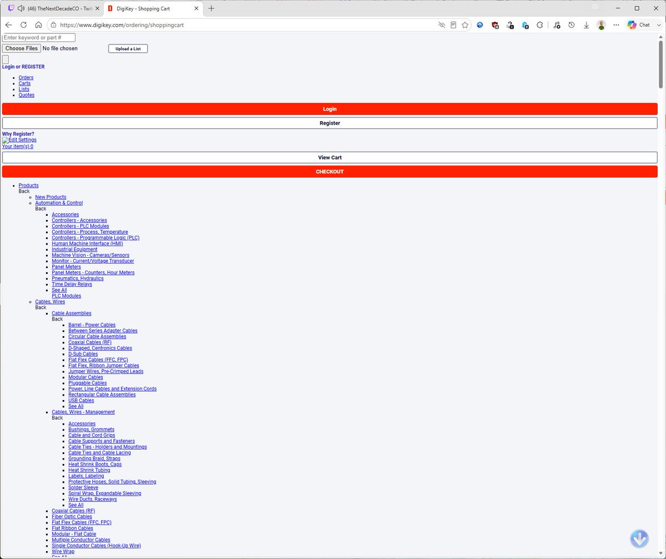Open browser Settings and more menu

point(616,25)
